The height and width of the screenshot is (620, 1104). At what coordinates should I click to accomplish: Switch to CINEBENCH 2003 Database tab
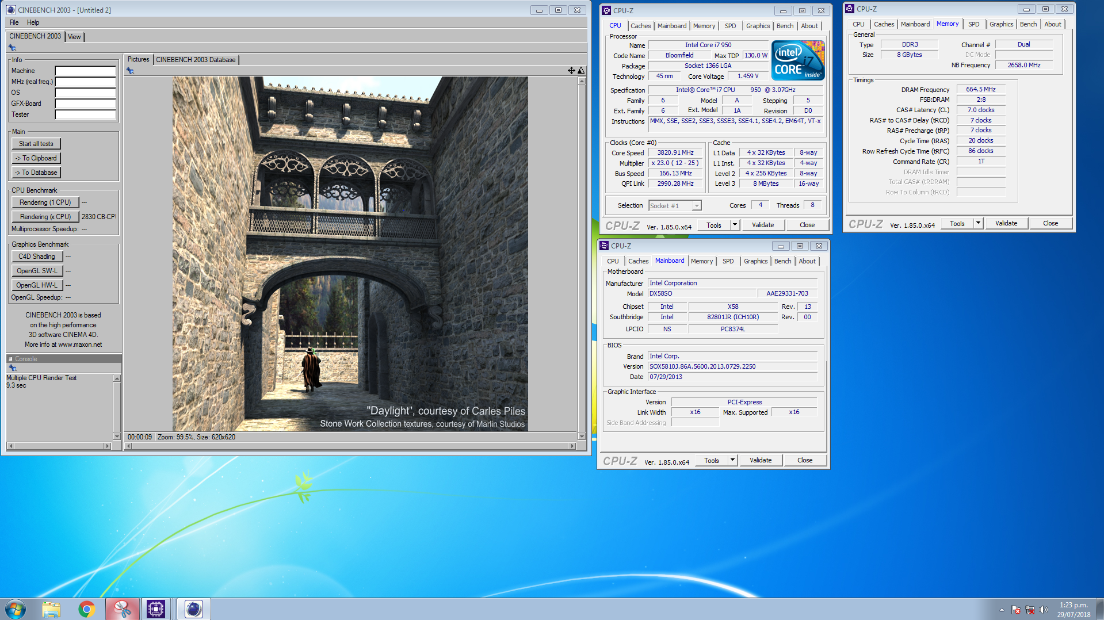point(196,60)
